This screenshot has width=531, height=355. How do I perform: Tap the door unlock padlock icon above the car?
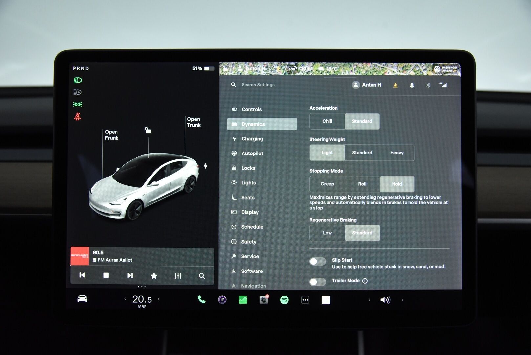(x=148, y=130)
